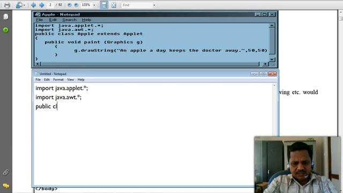Screen dimensions: 343x193
Task: Click the Untitled Notepad title bar icon
Action: [36, 74]
